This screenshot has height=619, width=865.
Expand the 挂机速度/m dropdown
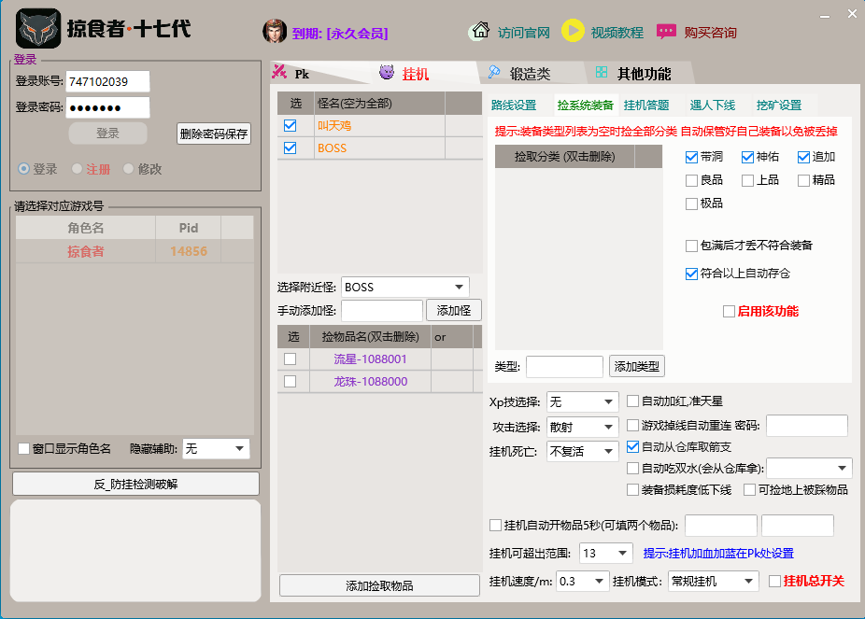pyautogui.click(x=598, y=580)
